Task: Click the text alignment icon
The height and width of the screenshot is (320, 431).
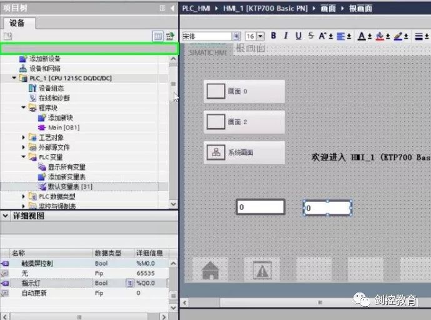Action: click(x=341, y=36)
